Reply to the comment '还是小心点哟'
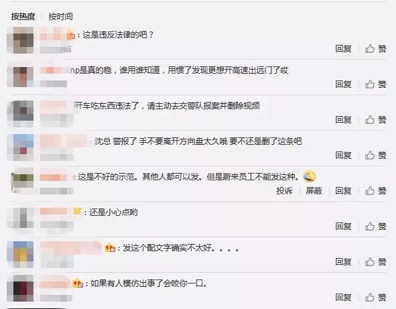The height and width of the screenshot is (309, 396). (344, 226)
